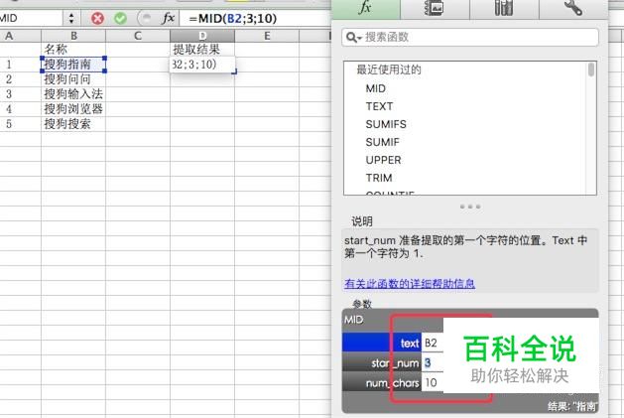Open 有关此函数的详细帮助信息 link
Screen dimensions: 624x418
pyautogui.click(x=410, y=283)
